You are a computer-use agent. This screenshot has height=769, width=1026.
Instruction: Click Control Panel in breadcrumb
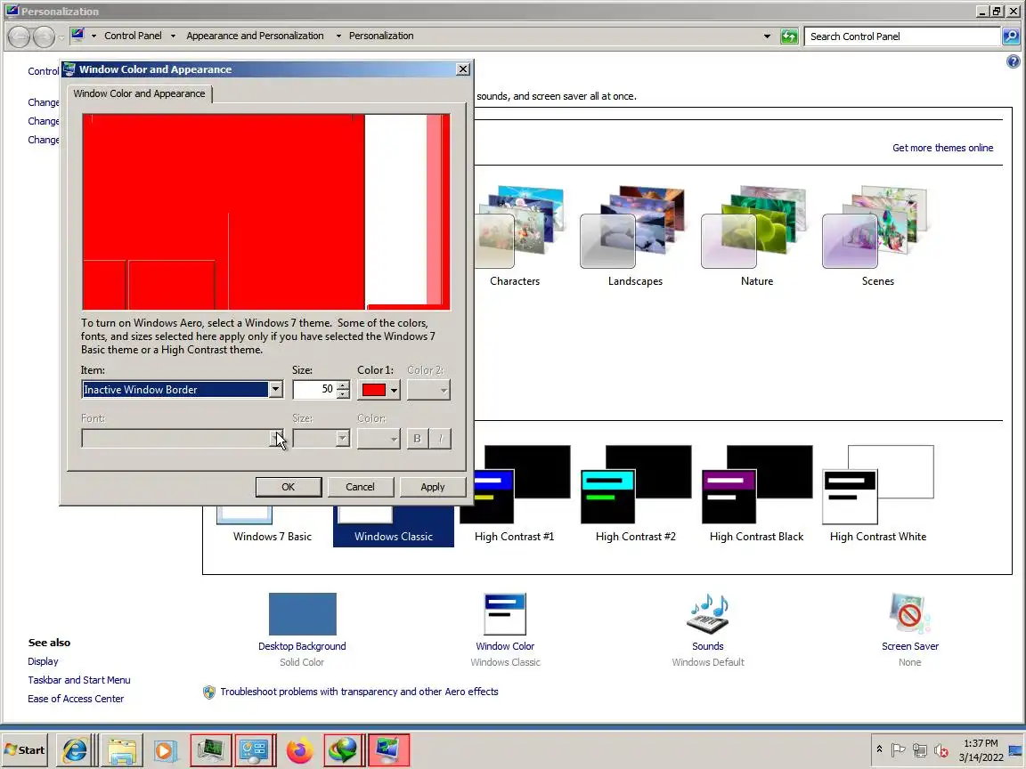click(x=133, y=36)
